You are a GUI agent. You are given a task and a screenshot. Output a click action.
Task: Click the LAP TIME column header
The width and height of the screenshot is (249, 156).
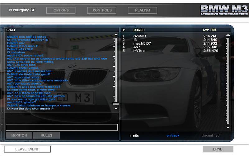click(209, 30)
